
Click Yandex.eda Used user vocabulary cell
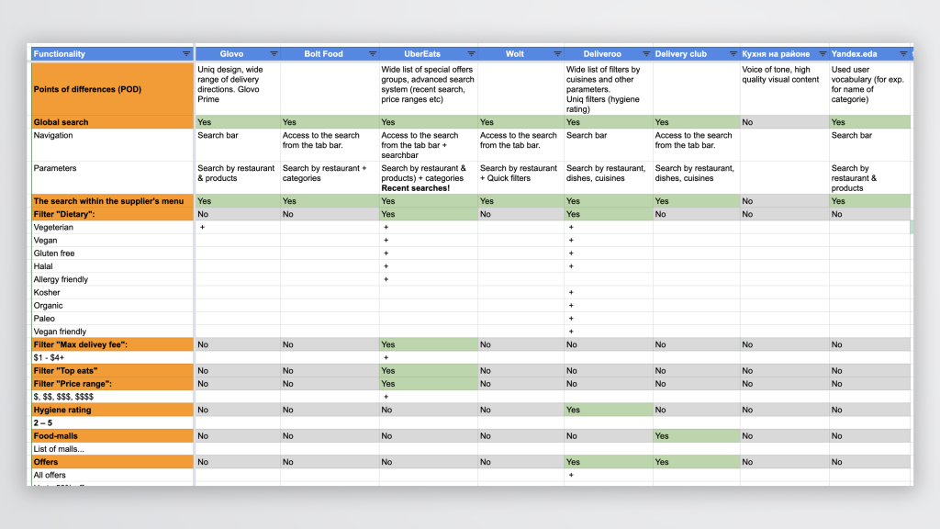(x=870, y=89)
